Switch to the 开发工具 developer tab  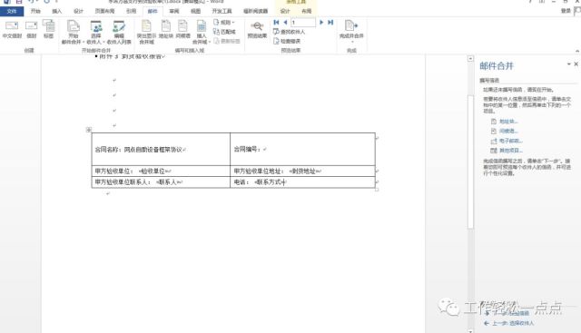click(x=222, y=11)
